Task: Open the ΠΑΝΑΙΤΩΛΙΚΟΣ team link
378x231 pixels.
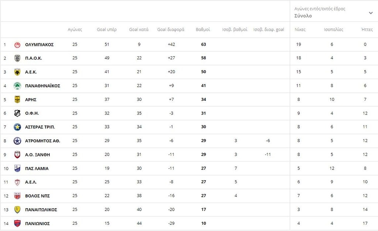Action: pyautogui.click(x=41, y=210)
